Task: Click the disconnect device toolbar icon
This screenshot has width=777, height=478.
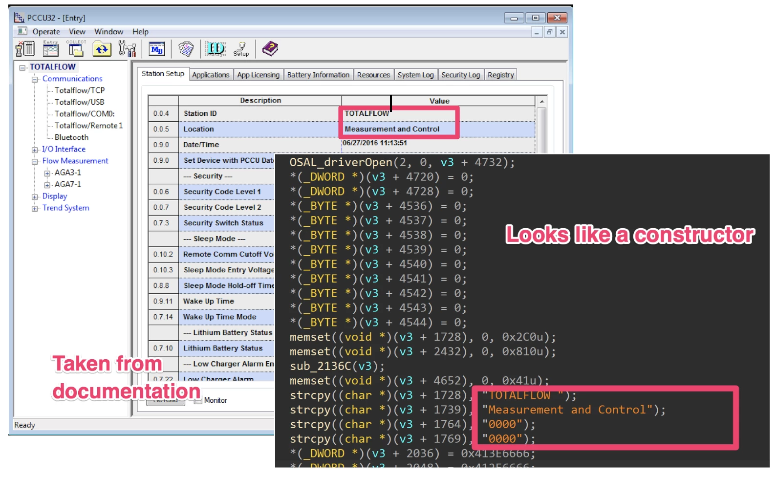Action: point(25,49)
